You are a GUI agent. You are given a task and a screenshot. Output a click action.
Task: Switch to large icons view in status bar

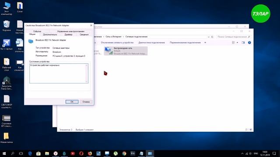click(x=251, y=130)
